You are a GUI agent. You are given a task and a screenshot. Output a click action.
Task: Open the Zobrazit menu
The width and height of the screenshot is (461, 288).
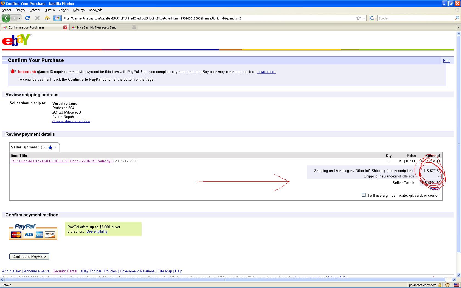[35, 10]
